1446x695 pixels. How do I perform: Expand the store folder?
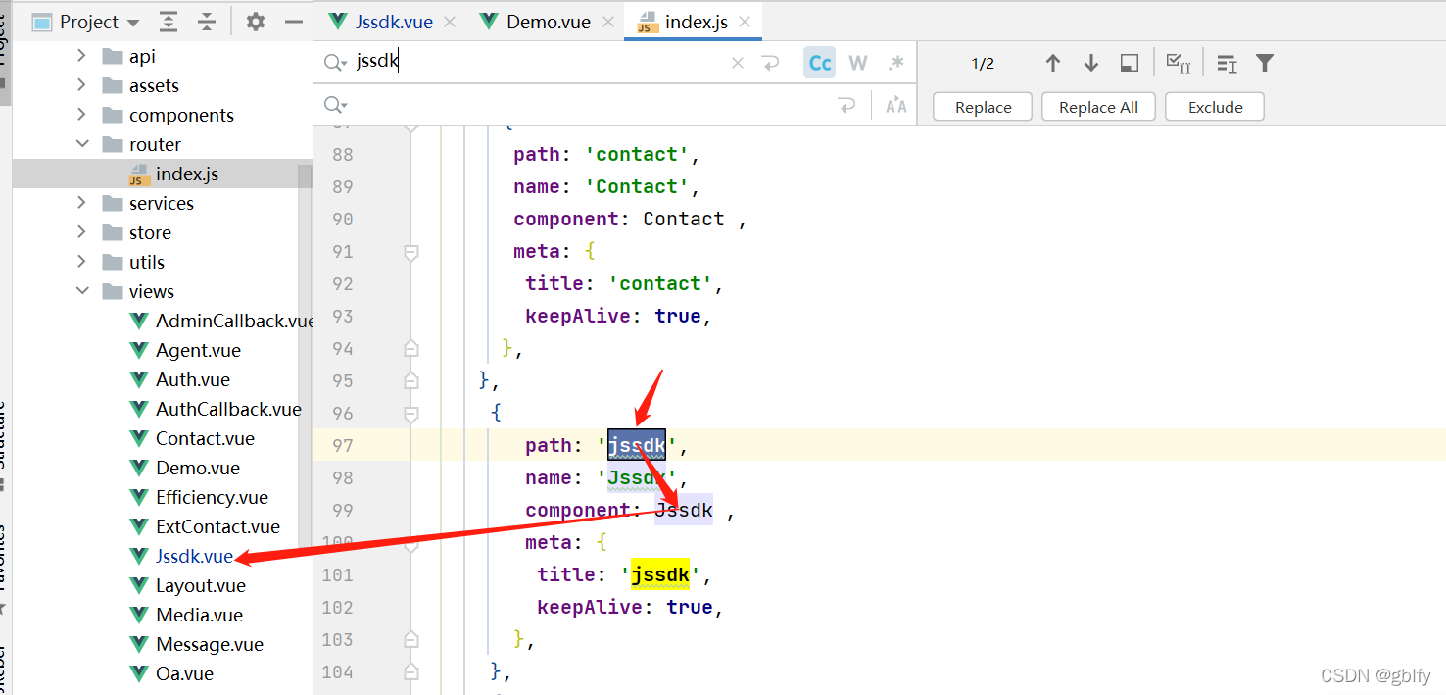[82, 232]
